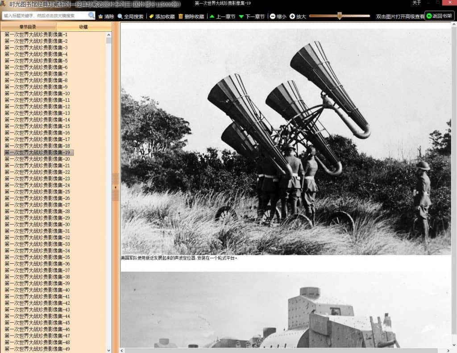The width and height of the screenshot is (457, 353).
Task: Click the magnifier icon in the search box
Action: (x=91, y=16)
